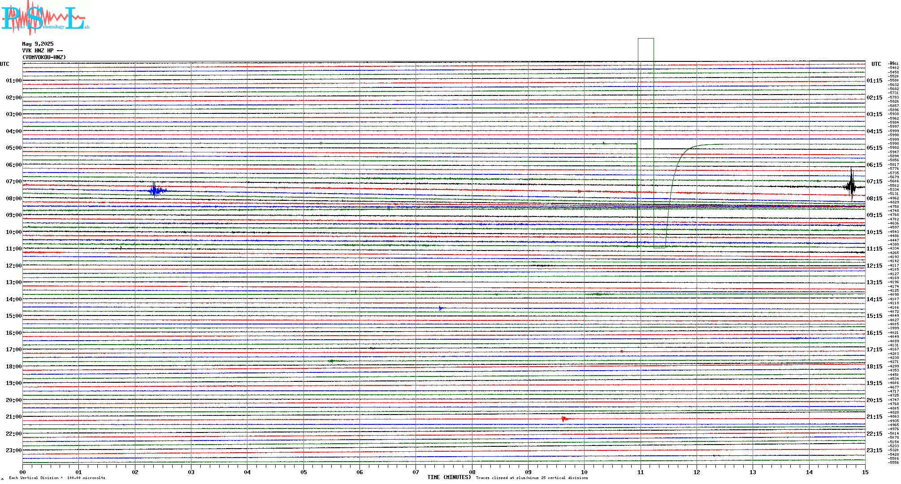Click the TIME (MINUTES) axis title

click(449, 477)
